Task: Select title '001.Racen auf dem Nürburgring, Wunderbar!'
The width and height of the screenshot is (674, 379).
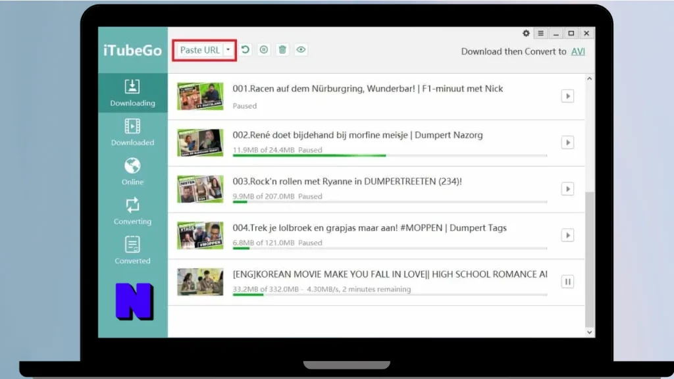Action: (x=323, y=89)
